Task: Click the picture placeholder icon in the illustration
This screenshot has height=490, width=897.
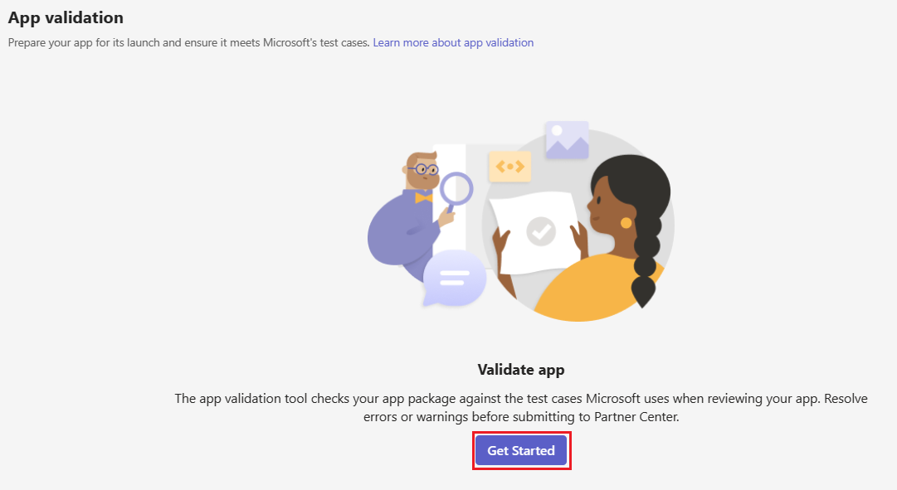Action: 567,140
